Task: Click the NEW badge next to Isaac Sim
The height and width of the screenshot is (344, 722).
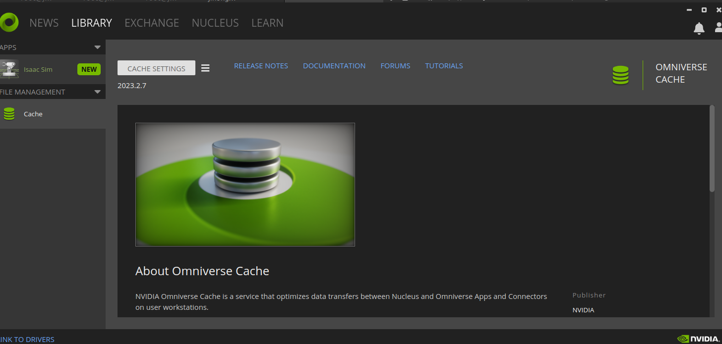Action: pyautogui.click(x=89, y=69)
